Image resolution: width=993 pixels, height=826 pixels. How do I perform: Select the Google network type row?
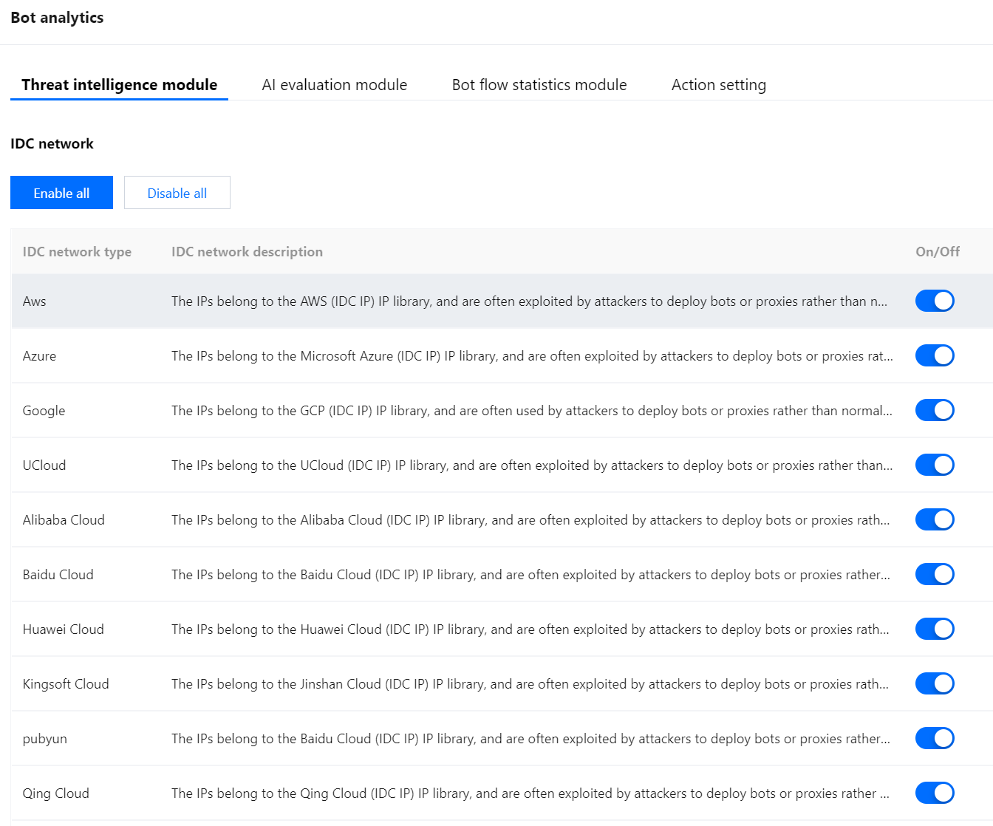click(44, 411)
